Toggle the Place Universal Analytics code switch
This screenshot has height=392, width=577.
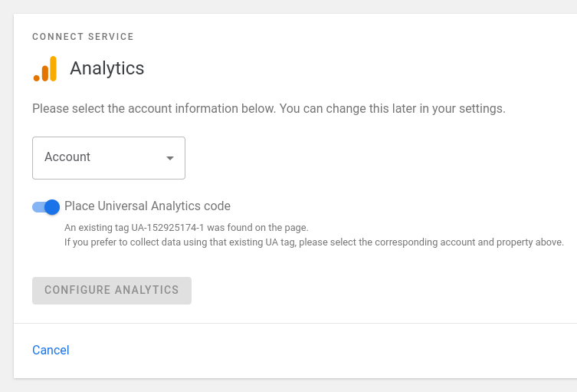tap(46, 207)
